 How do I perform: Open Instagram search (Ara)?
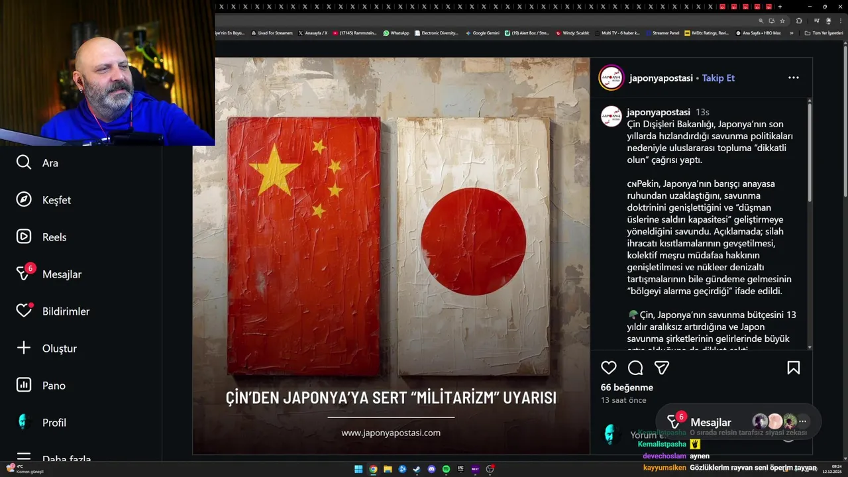tap(37, 163)
